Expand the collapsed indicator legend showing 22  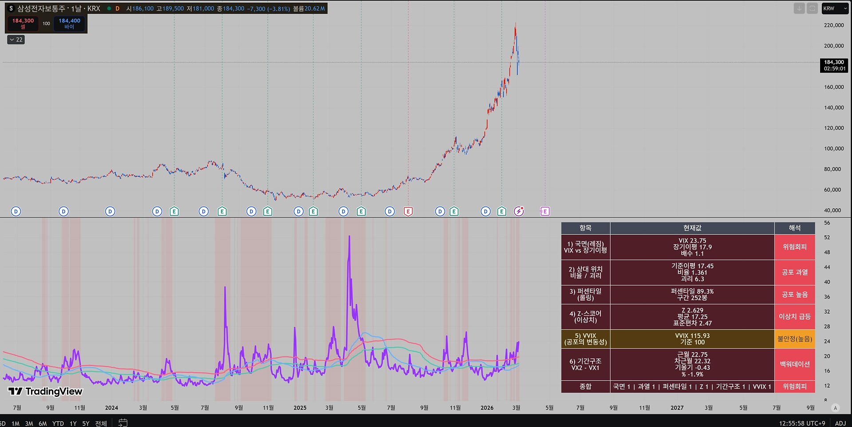coord(16,39)
